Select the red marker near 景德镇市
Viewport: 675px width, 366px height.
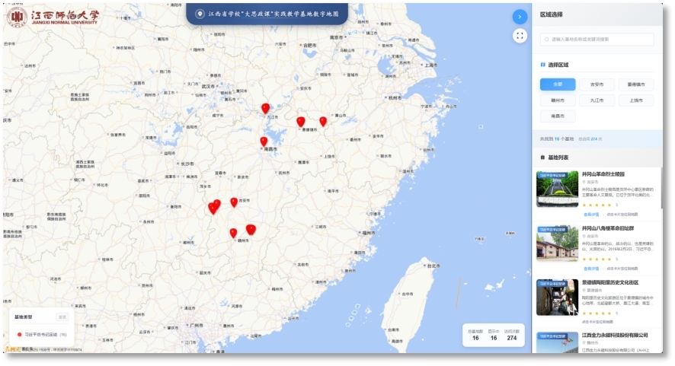[x=301, y=121]
